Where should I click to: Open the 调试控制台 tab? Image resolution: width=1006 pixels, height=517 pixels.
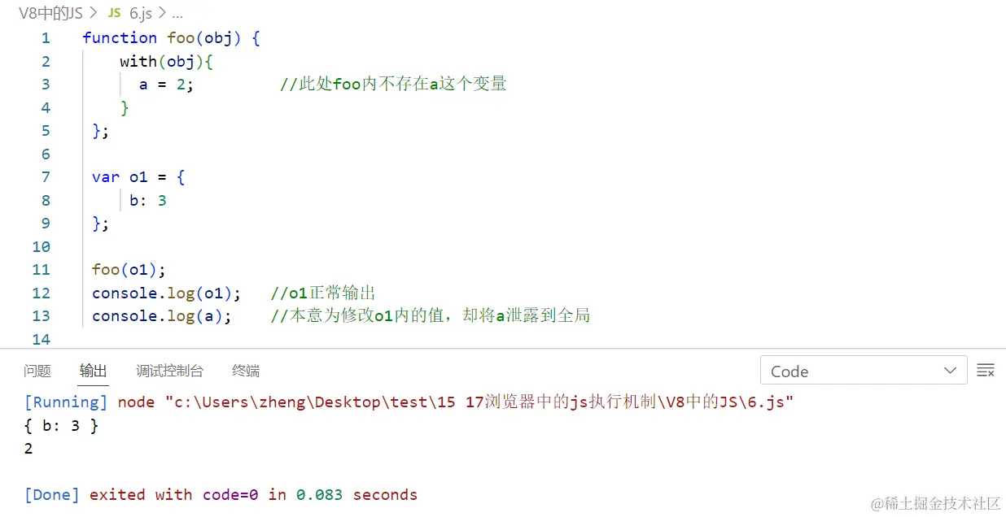click(170, 371)
